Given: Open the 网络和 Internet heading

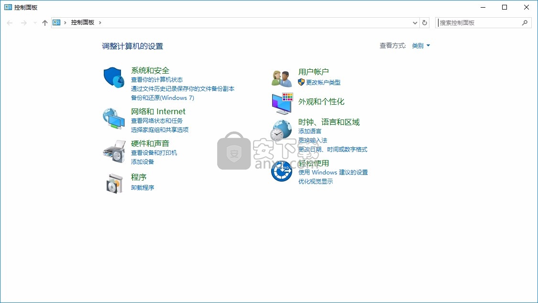Looking at the screenshot, I should 158,111.
